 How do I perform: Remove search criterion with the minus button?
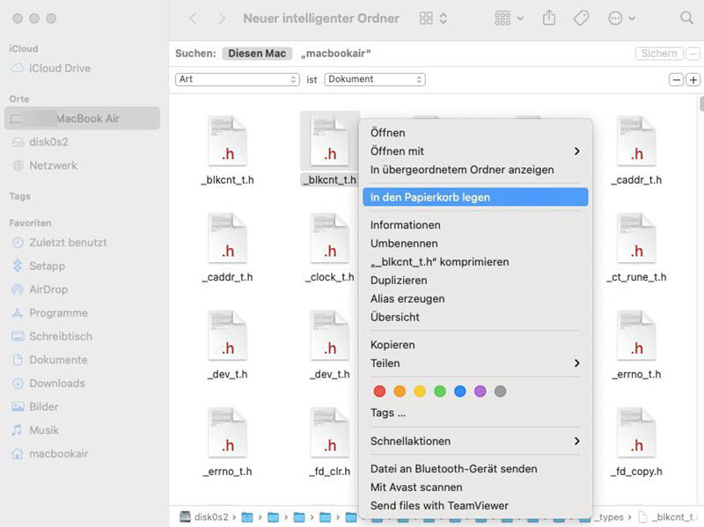(676, 80)
